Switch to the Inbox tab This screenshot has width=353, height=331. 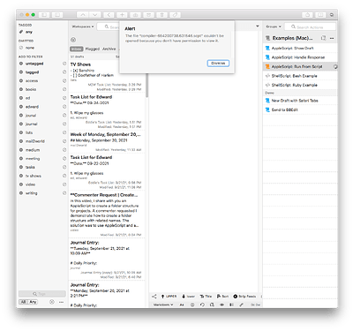[x=77, y=49]
